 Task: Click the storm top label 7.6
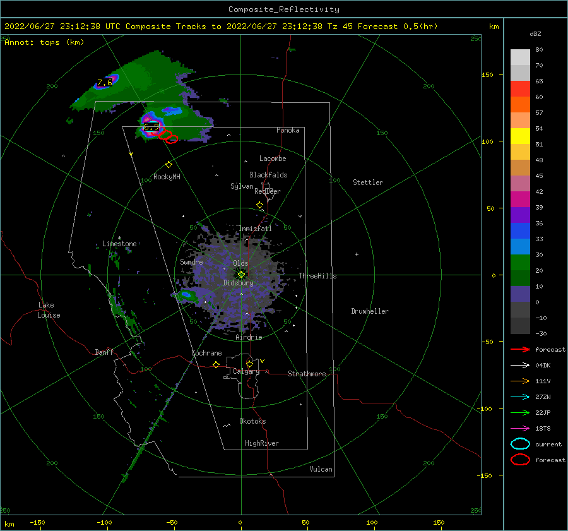pos(105,83)
